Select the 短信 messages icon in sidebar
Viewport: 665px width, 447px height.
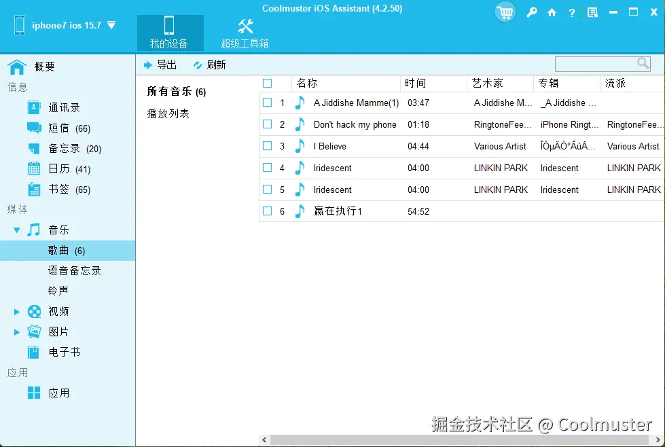(x=35, y=128)
